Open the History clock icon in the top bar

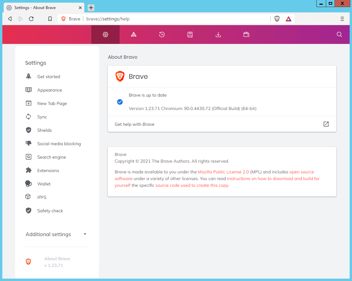coord(162,35)
